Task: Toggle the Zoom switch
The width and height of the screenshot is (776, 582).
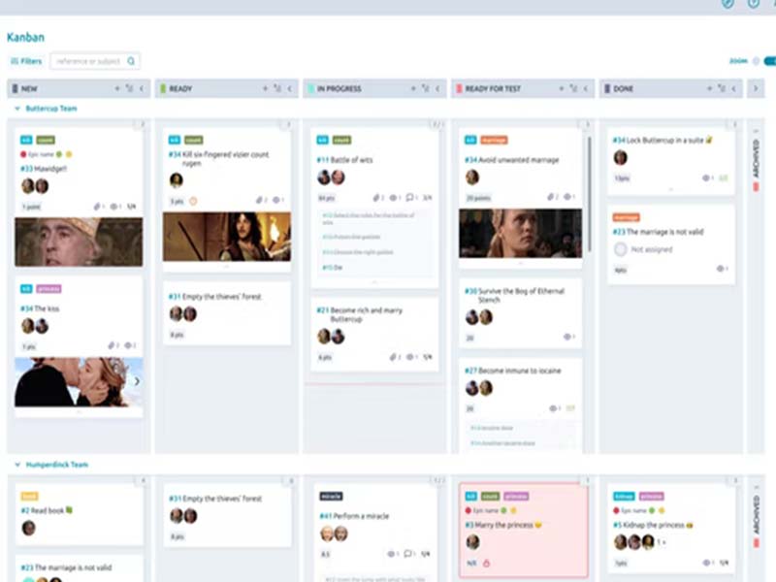Action: (769, 61)
